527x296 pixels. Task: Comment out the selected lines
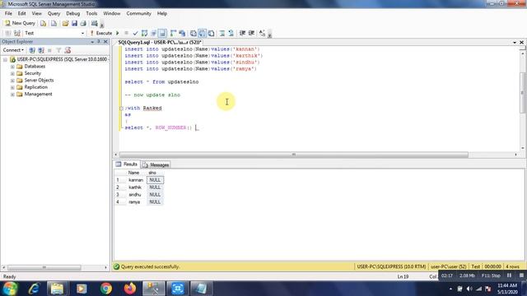(222, 33)
